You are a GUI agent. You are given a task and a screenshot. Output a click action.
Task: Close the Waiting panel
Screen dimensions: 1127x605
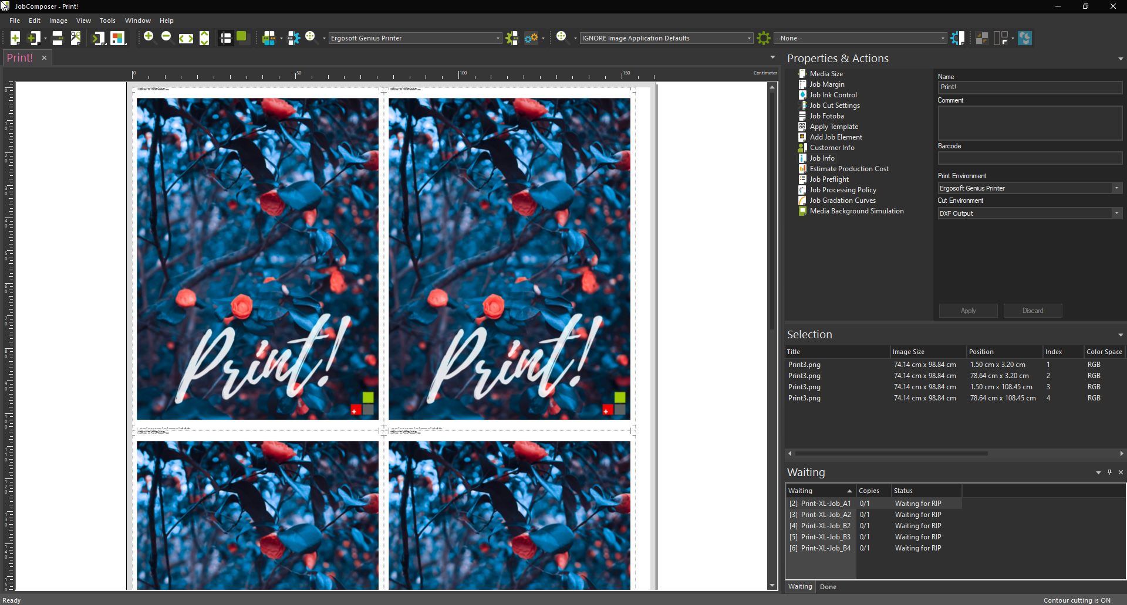pyautogui.click(x=1121, y=473)
